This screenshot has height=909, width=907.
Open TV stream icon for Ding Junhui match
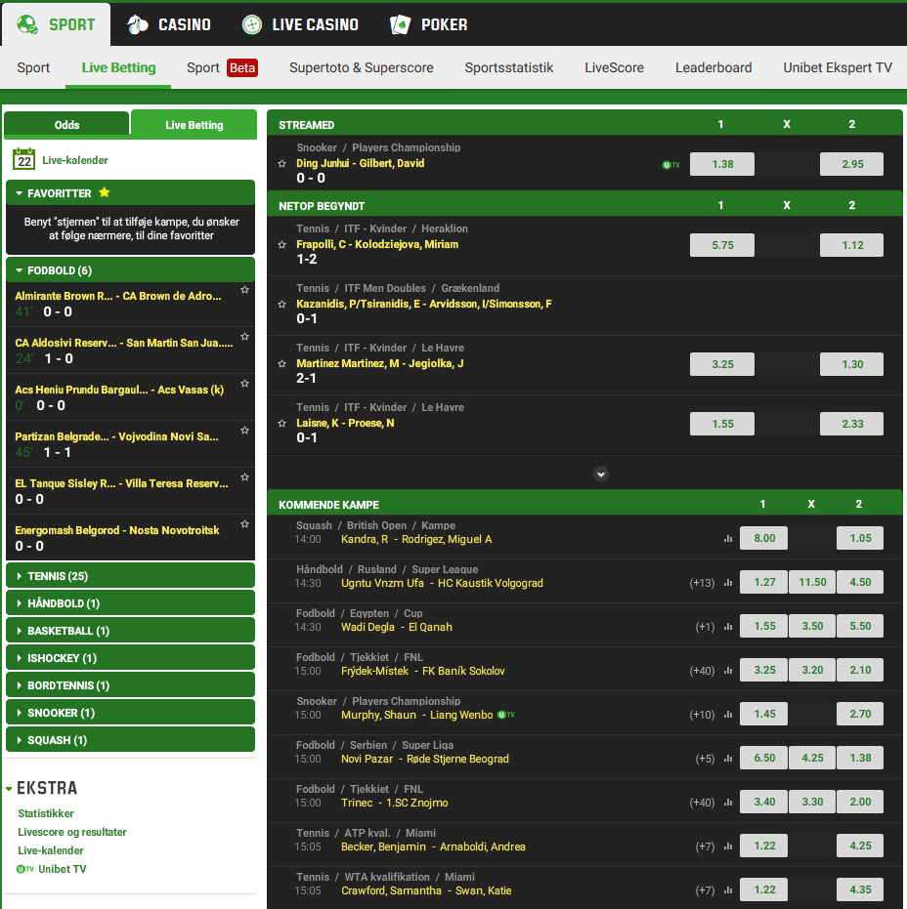point(670,165)
